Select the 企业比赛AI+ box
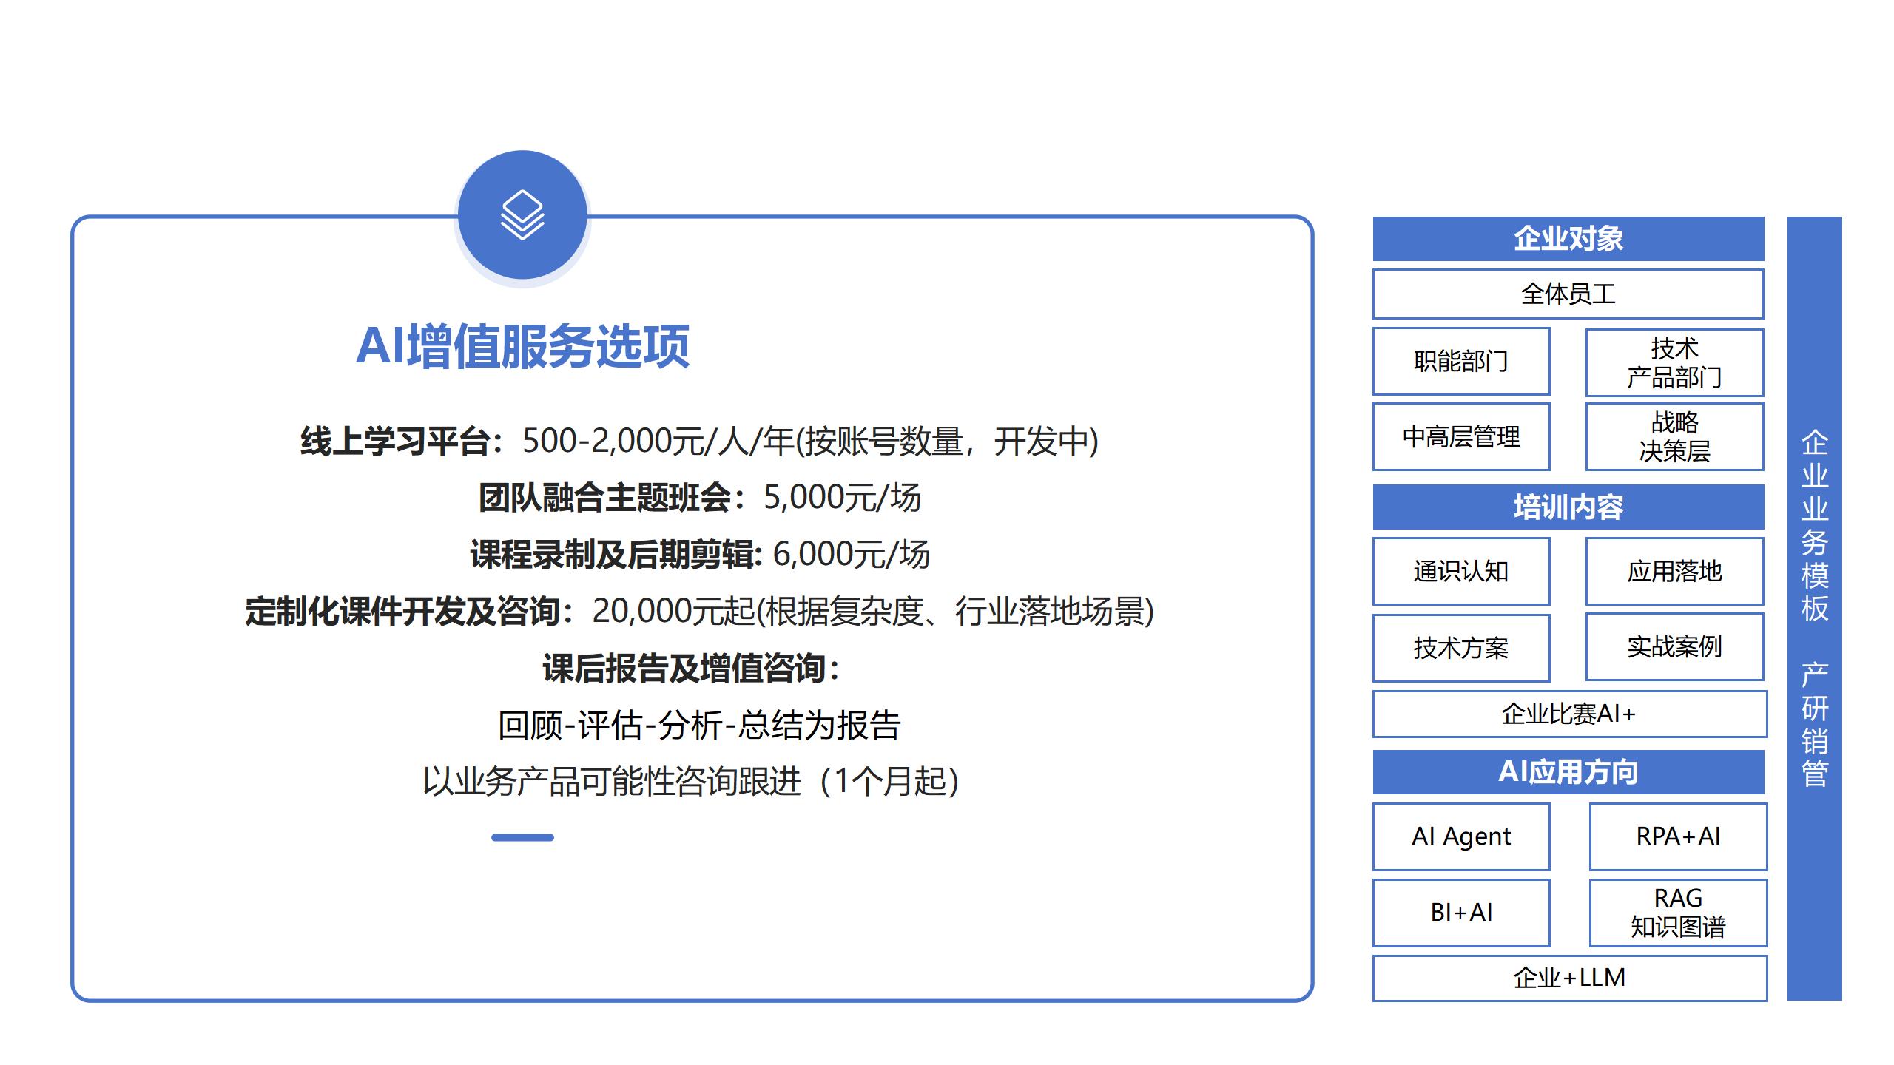 [x=1569, y=714]
